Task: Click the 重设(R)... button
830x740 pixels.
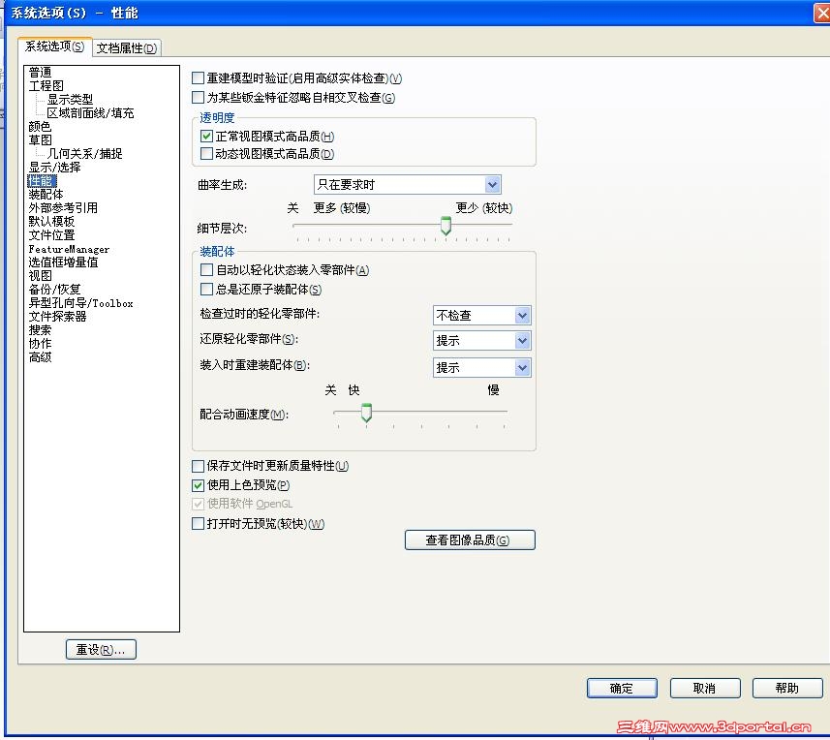Action: click(x=101, y=650)
